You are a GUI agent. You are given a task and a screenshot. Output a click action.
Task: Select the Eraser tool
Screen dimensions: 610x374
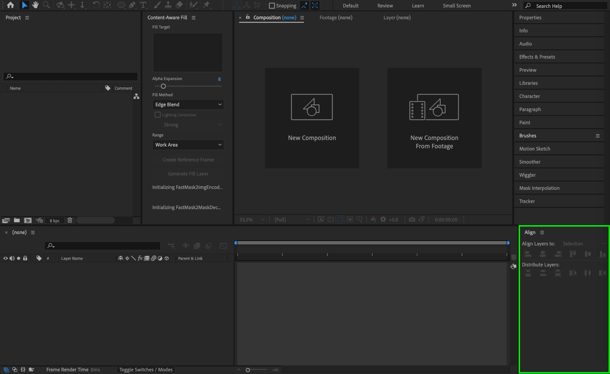click(179, 5)
